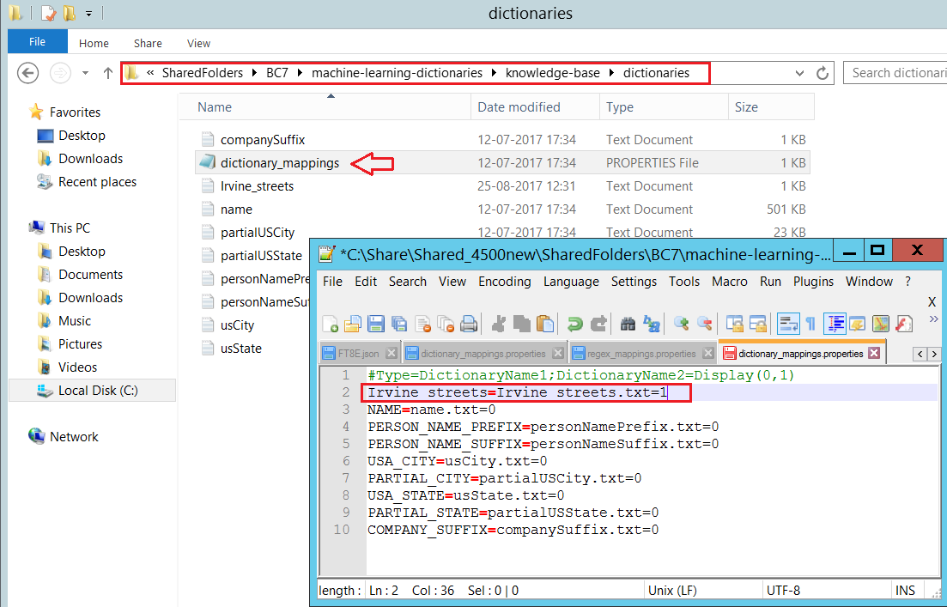Close the regex_mappings.properties tab
This screenshot has width=947, height=607.
pyautogui.click(x=707, y=354)
